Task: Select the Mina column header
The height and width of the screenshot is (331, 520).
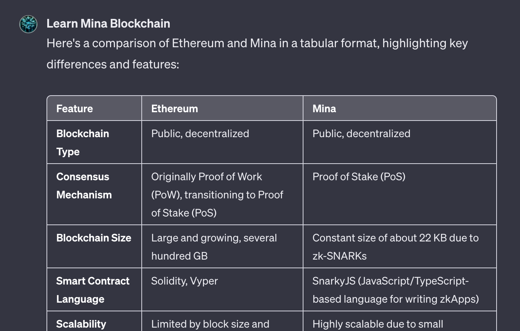Action: point(400,108)
